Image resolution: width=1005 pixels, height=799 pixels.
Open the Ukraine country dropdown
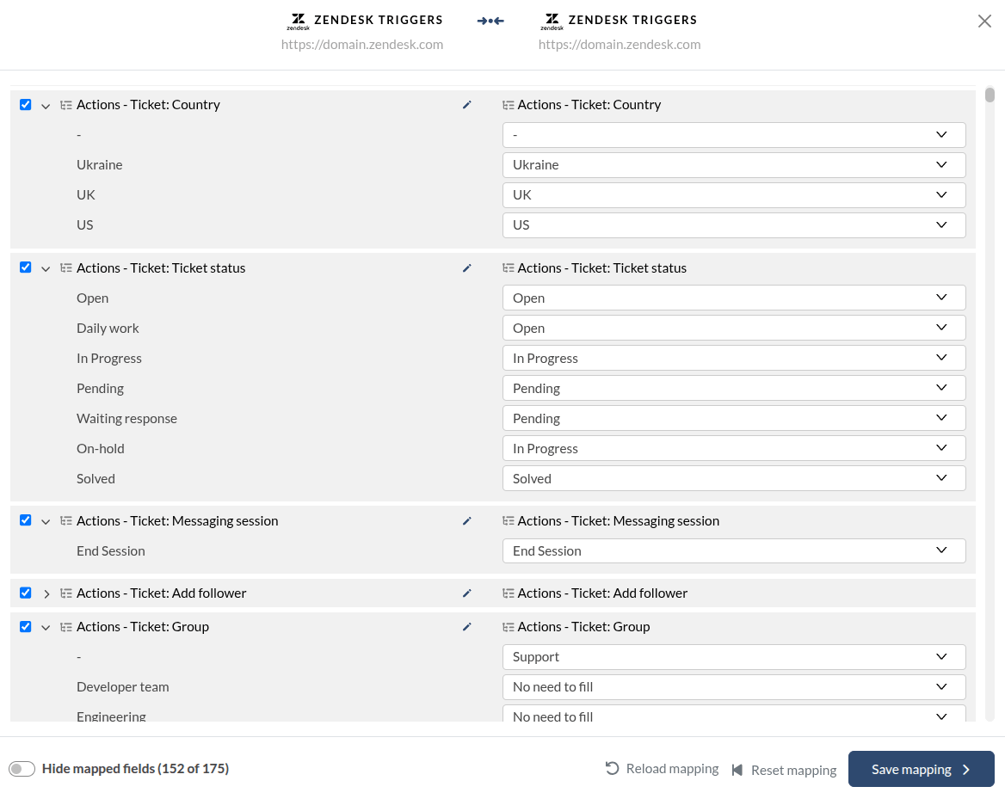point(734,164)
